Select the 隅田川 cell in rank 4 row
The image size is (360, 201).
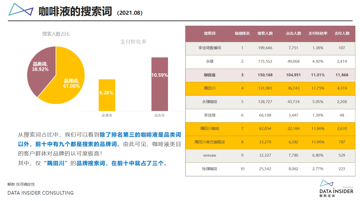210,88
